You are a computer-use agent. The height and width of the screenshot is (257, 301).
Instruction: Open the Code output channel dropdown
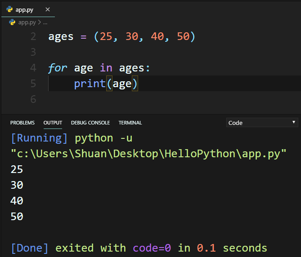(x=262, y=123)
